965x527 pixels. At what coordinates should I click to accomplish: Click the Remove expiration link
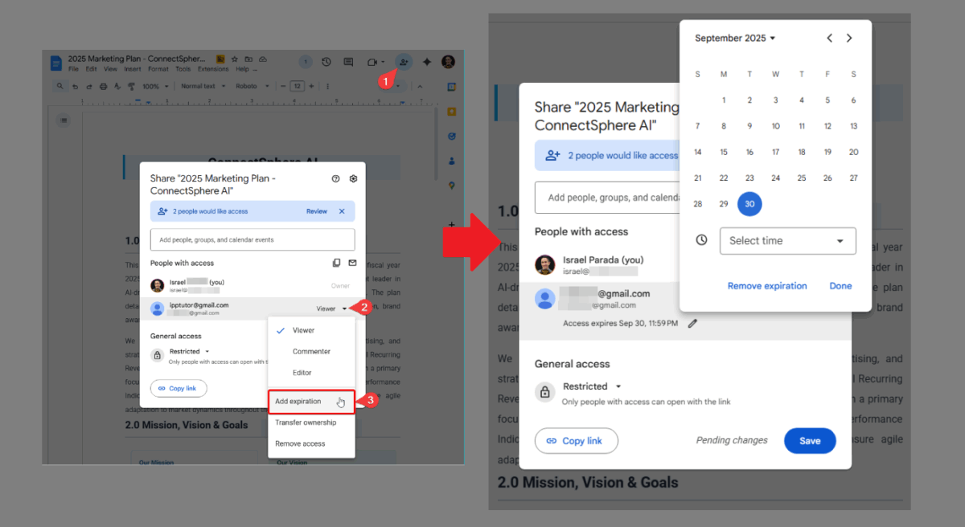click(766, 285)
